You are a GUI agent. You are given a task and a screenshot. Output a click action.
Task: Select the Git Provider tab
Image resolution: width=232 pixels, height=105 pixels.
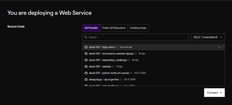coord(91,28)
